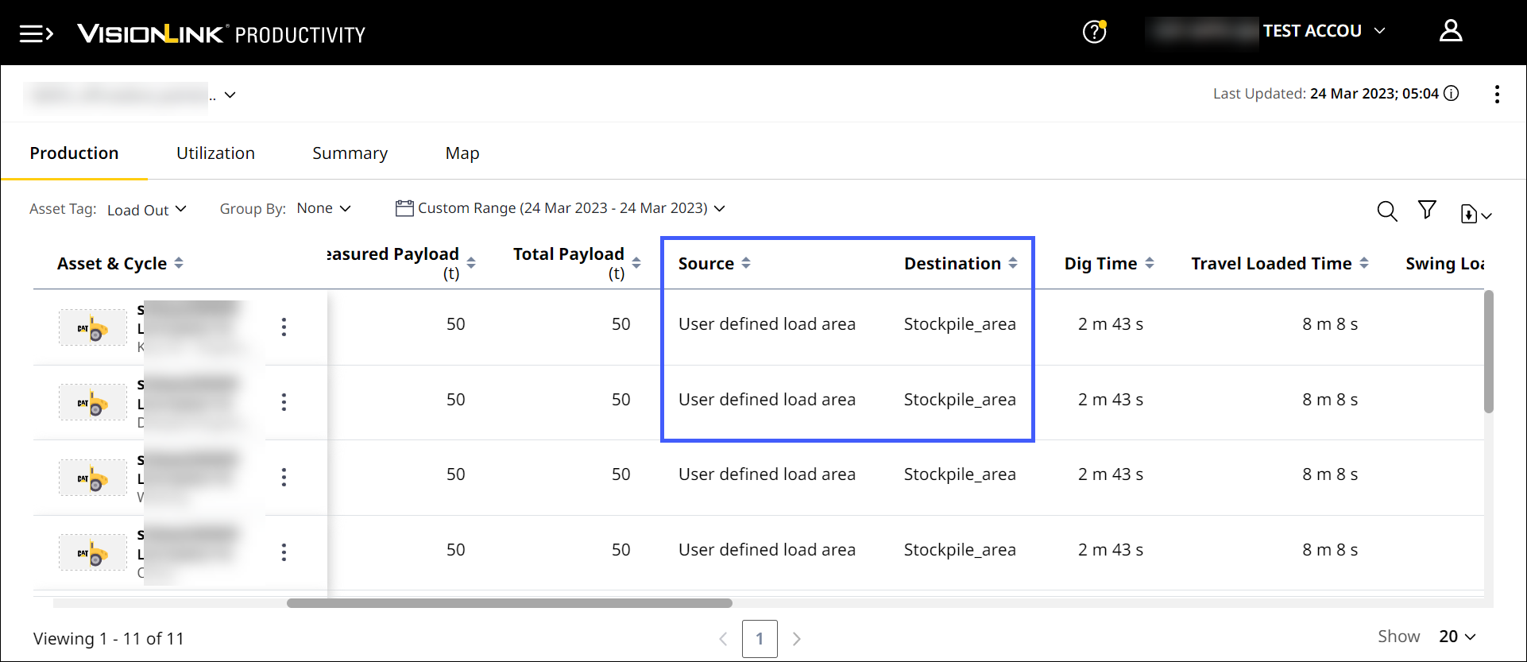The height and width of the screenshot is (662, 1527).
Task: Sort table by Source column
Action: click(x=746, y=263)
